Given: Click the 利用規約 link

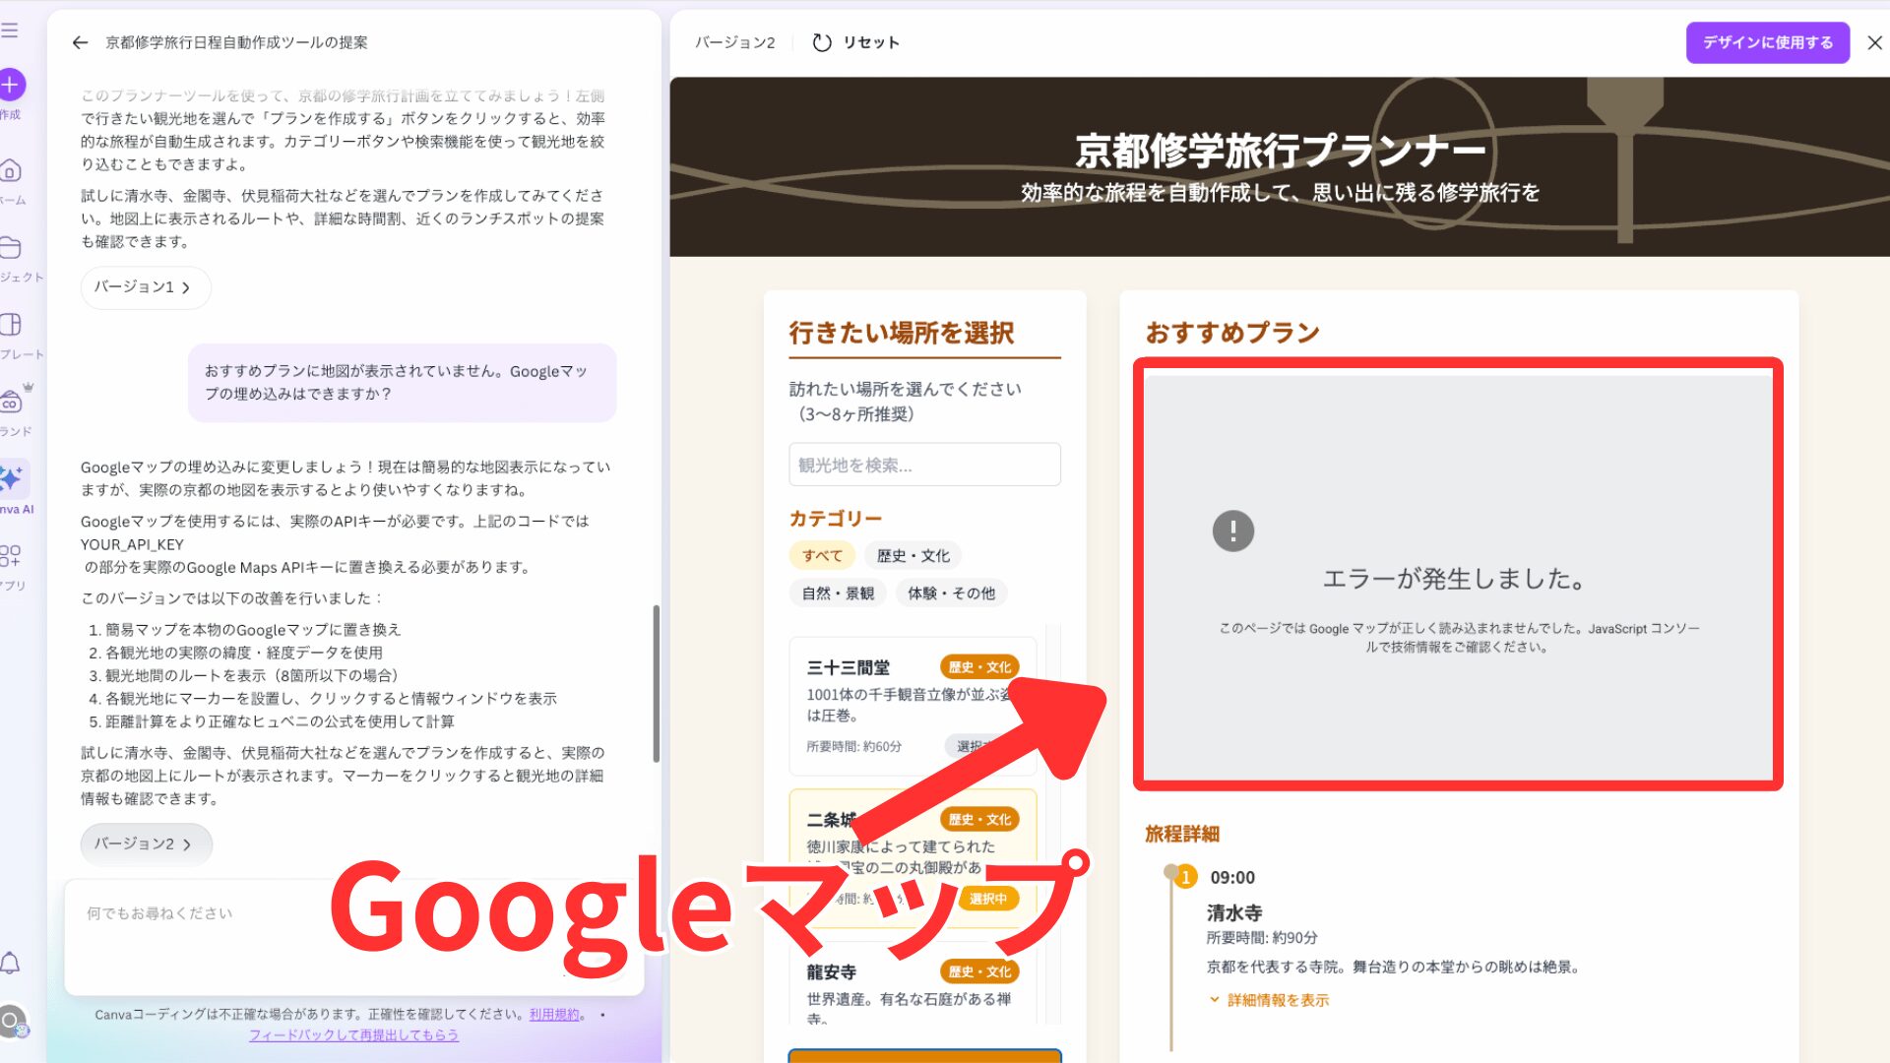Looking at the screenshot, I should (555, 1015).
